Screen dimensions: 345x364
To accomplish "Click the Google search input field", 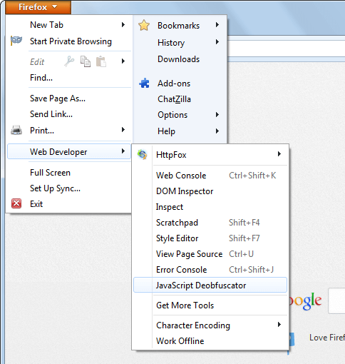I will pos(336,300).
